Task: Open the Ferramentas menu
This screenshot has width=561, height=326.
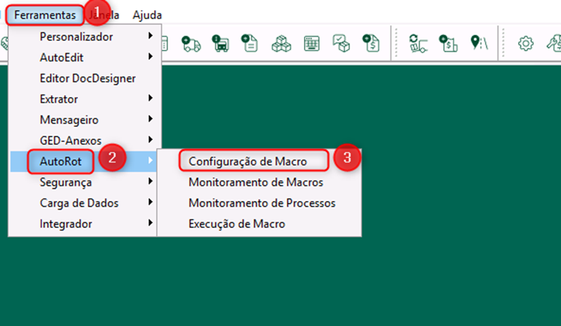Action: [x=45, y=15]
